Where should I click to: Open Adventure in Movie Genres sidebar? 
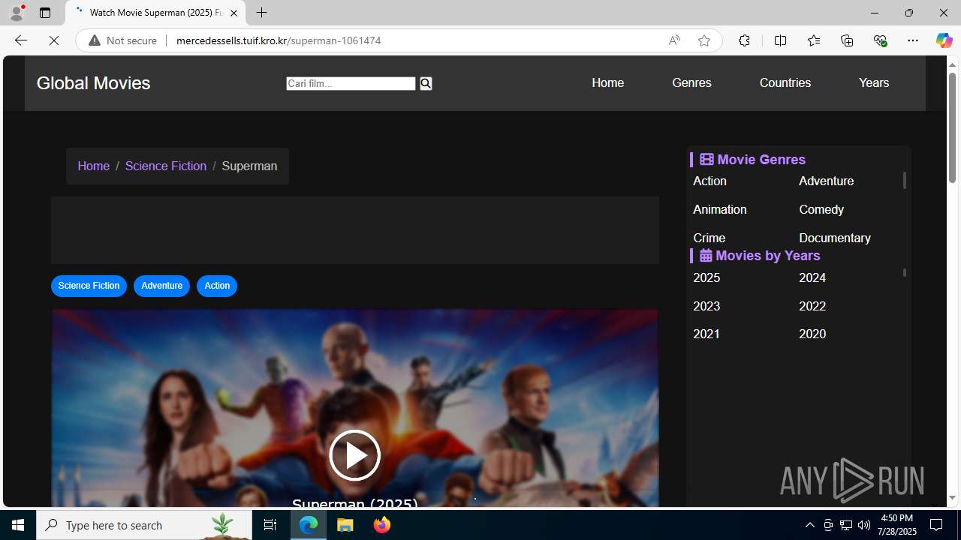click(826, 181)
